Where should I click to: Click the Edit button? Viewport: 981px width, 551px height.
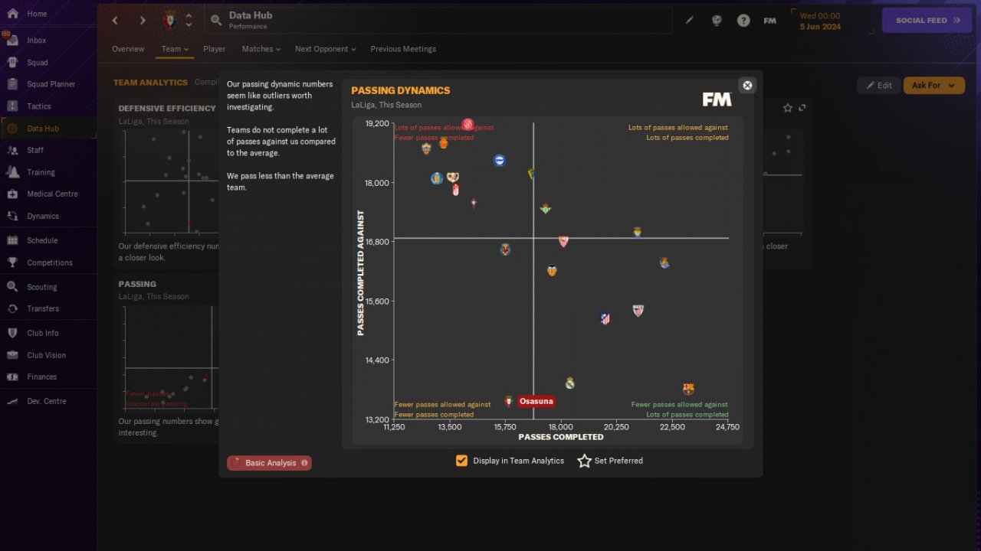[x=878, y=86]
